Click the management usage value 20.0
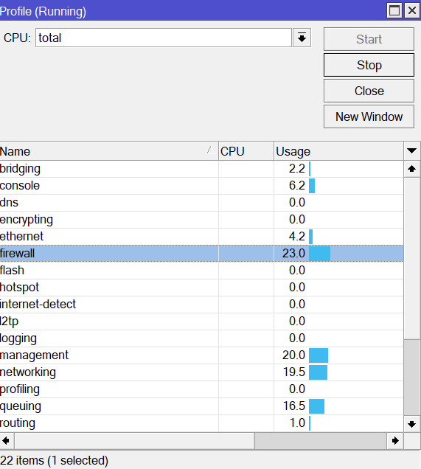 pos(293,355)
